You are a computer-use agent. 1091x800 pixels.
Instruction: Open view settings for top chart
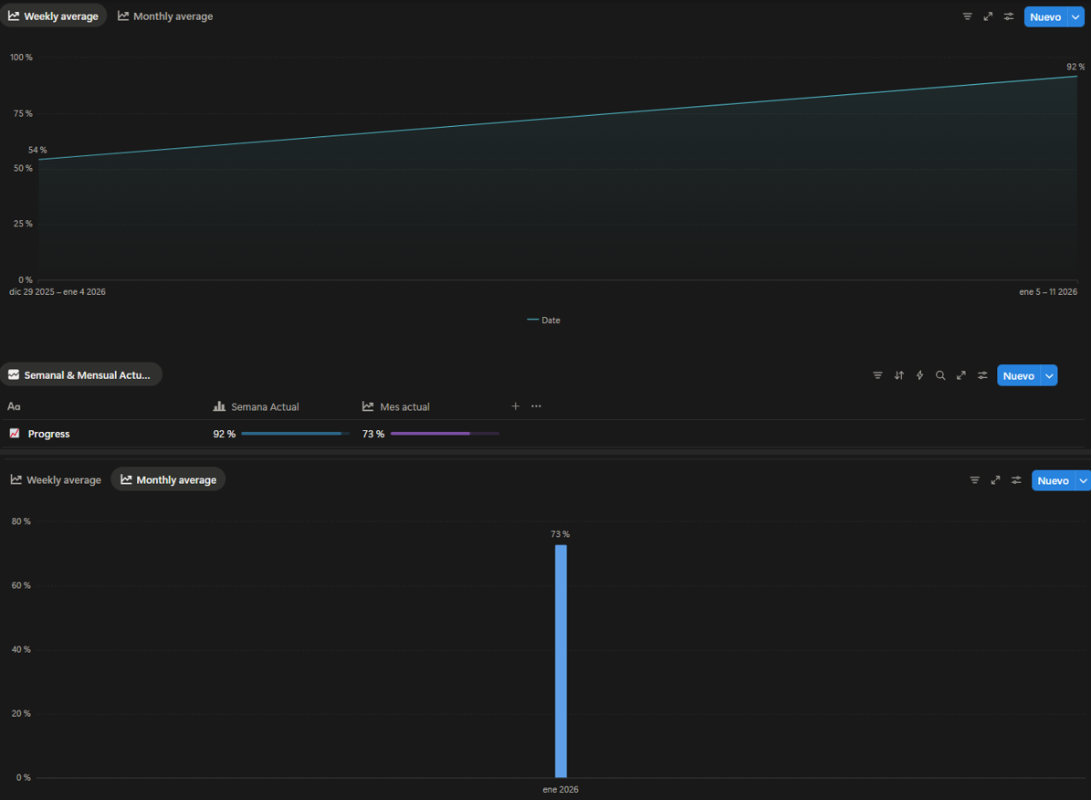[x=1009, y=16]
